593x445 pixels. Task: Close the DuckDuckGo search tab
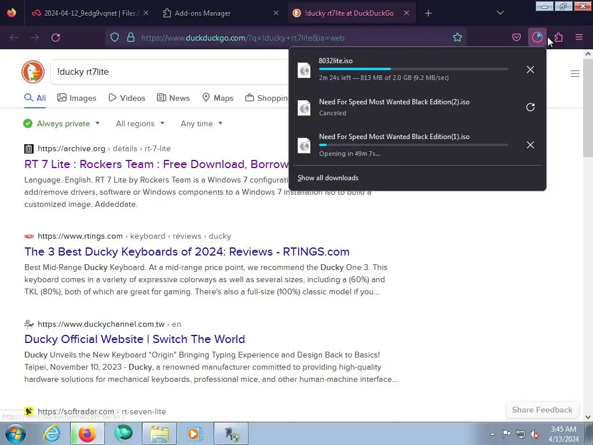(407, 13)
